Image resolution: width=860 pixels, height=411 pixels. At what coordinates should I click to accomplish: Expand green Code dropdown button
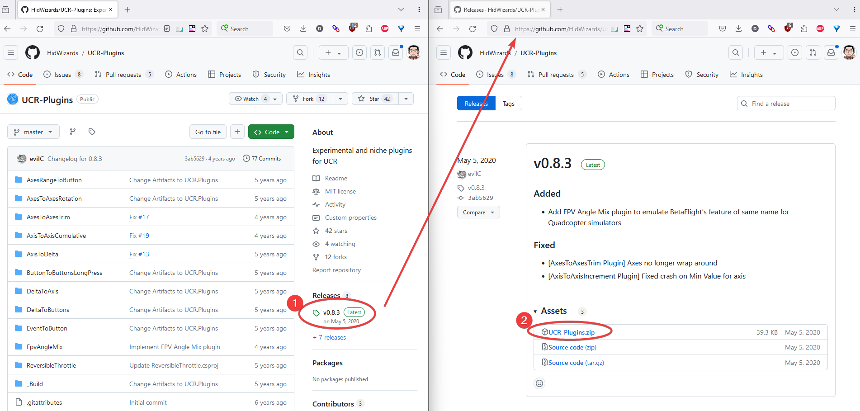(x=271, y=132)
